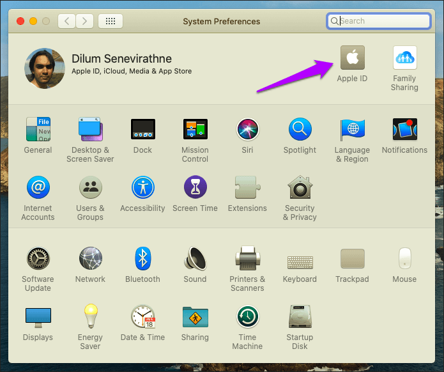Click the name Dilum Senevirathne
The height and width of the screenshot is (372, 444).
121,59
